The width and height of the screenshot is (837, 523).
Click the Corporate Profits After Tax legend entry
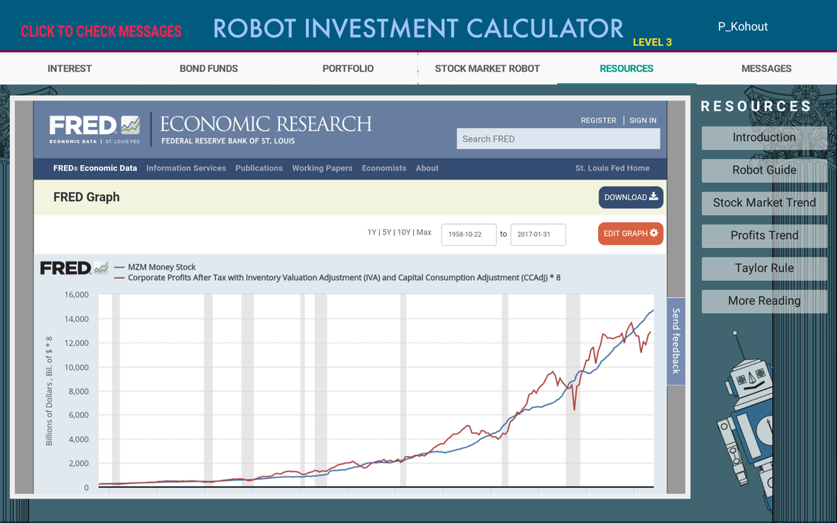tap(337, 278)
